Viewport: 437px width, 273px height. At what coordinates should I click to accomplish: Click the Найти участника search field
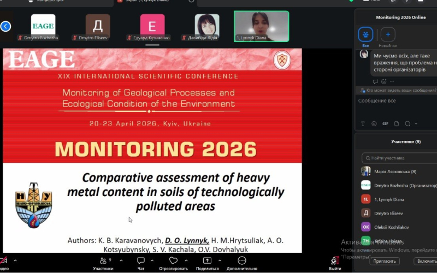[399, 158]
